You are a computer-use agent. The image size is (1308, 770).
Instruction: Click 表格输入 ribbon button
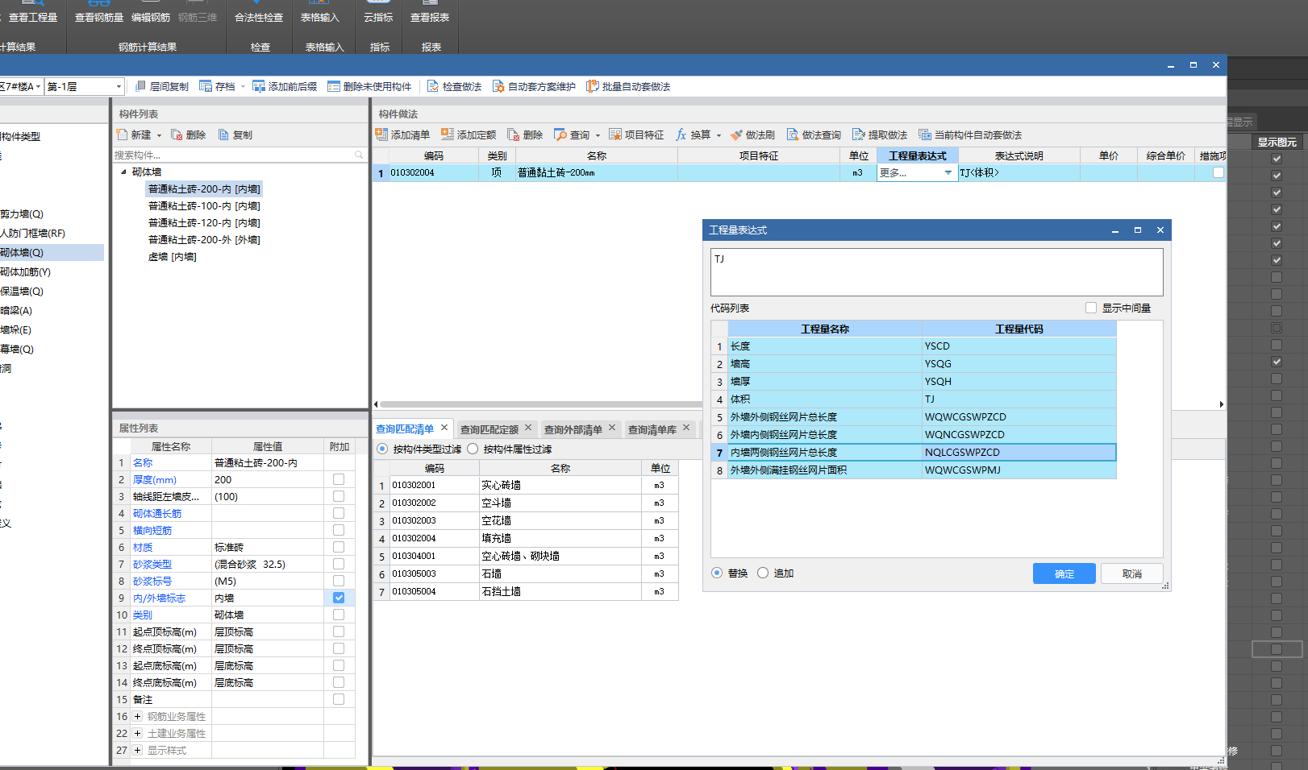click(x=320, y=17)
